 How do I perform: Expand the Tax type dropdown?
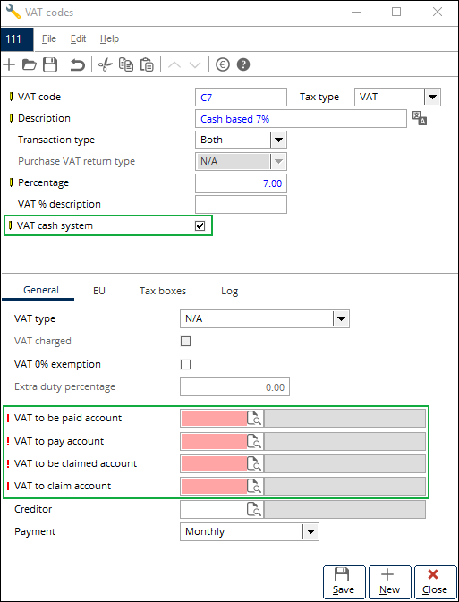(x=432, y=97)
